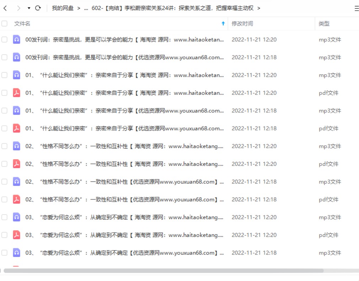
Task: Refresh the current folder listing
Action: [38, 8]
